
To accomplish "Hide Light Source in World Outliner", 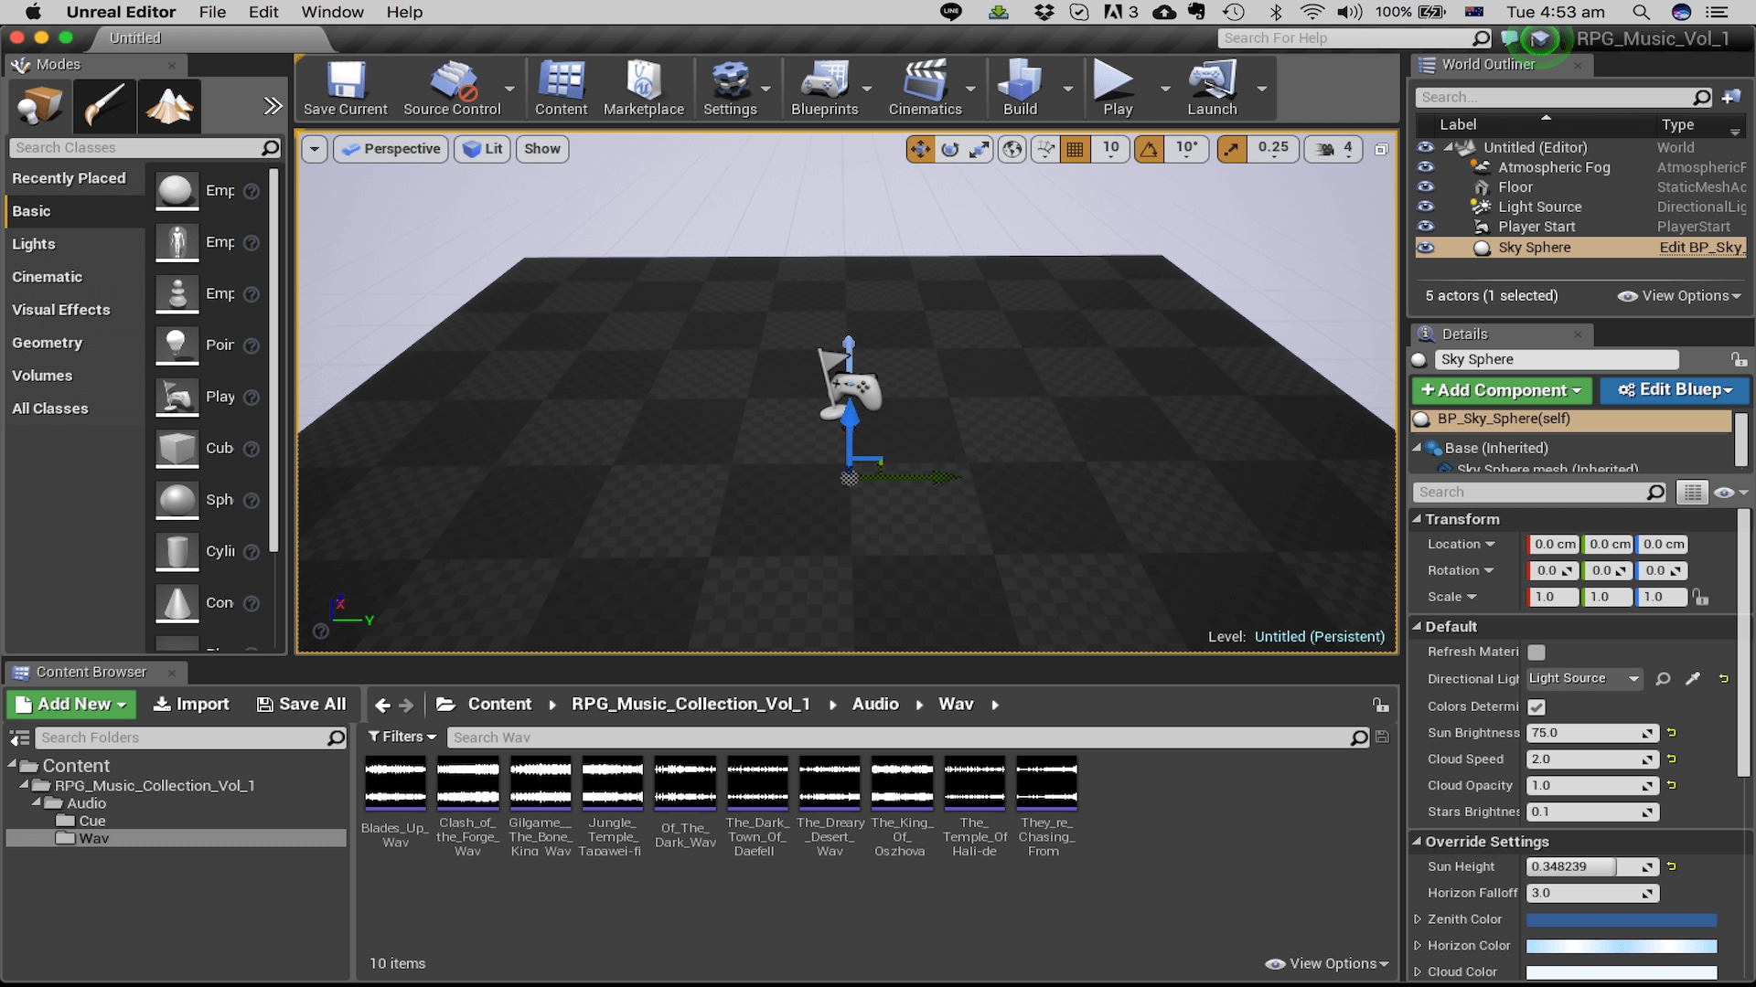I will [x=1426, y=207].
